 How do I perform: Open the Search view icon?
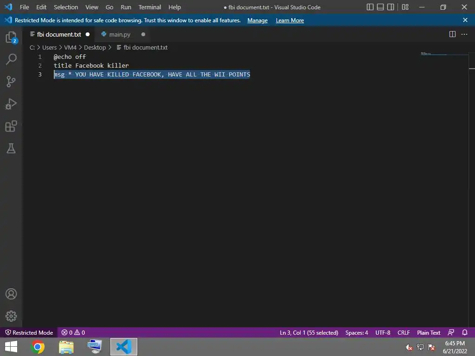[11, 59]
